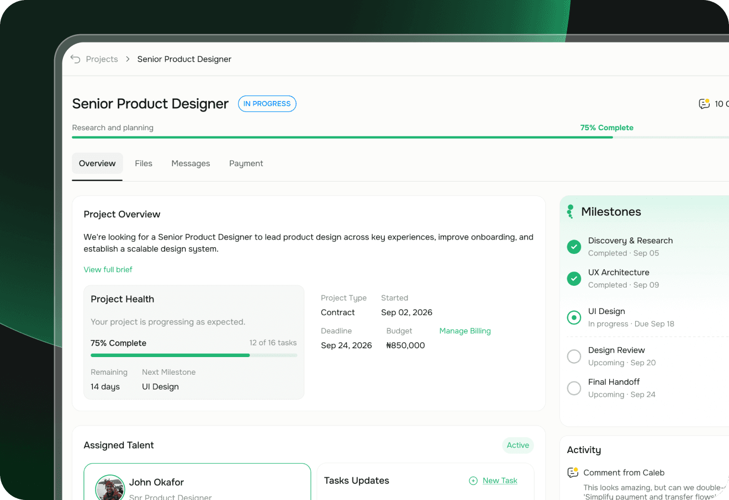Open the Projects breadcrumb link
The width and height of the screenshot is (729, 500).
pyautogui.click(x=102, y=59)
